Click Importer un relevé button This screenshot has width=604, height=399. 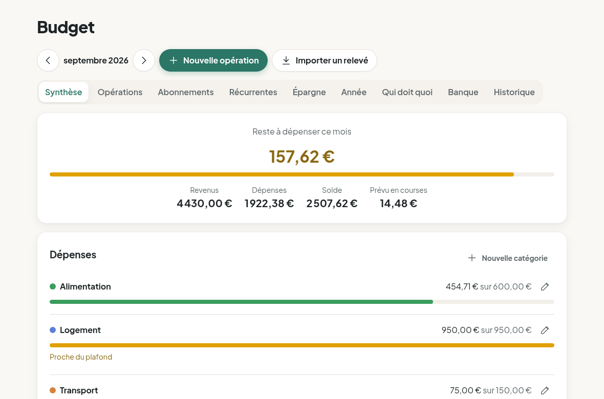click(325, 60)
